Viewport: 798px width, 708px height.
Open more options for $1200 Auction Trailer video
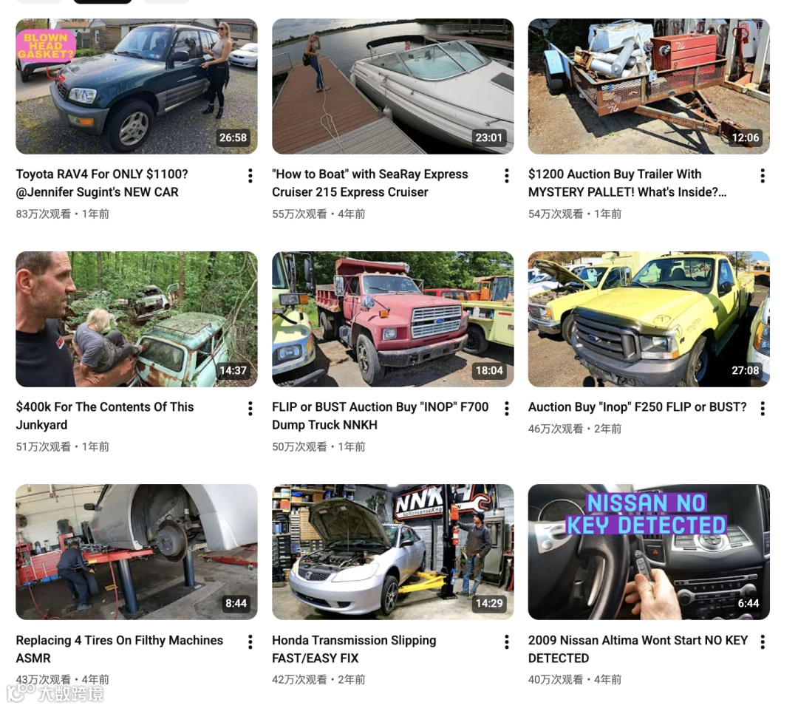click(x=763, y=176)
